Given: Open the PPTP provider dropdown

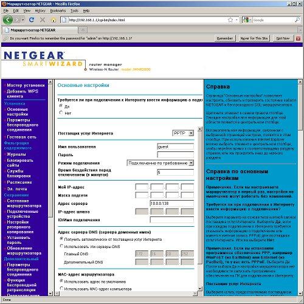Looking at the screenshot, I should [183, 133].
